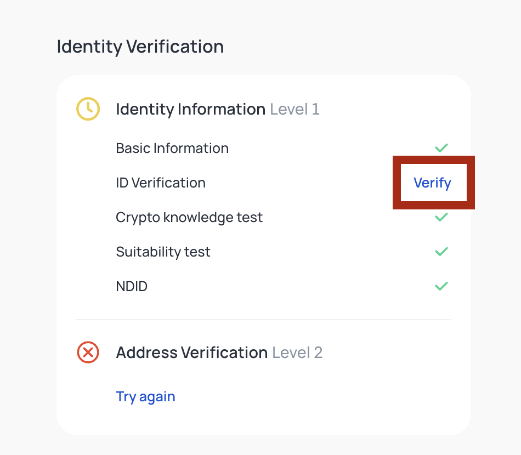Click the Level 1 label
Image resolution: width=521 pixels, height=455 pixels.
point(295,109)
